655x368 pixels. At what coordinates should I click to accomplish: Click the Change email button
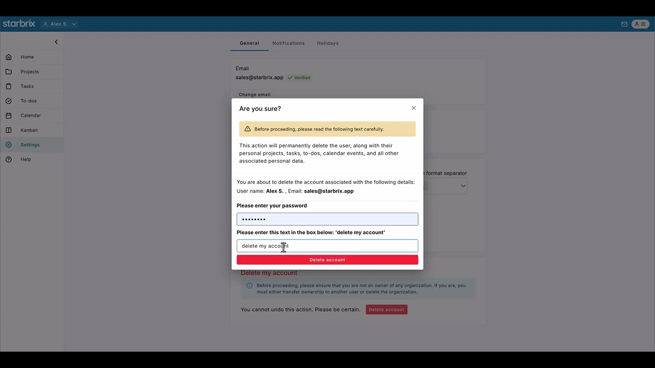tap(254, 95)
